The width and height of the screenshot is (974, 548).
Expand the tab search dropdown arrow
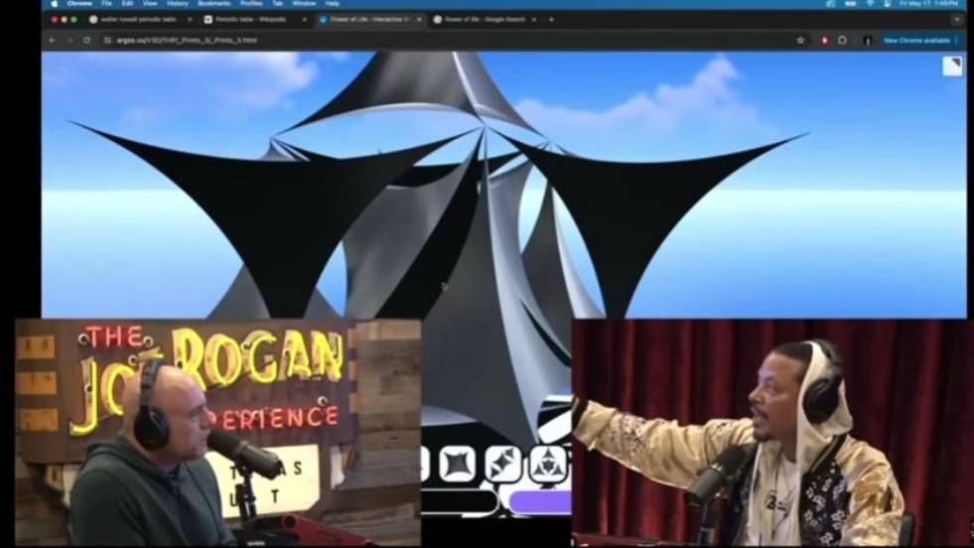[957, 20]
